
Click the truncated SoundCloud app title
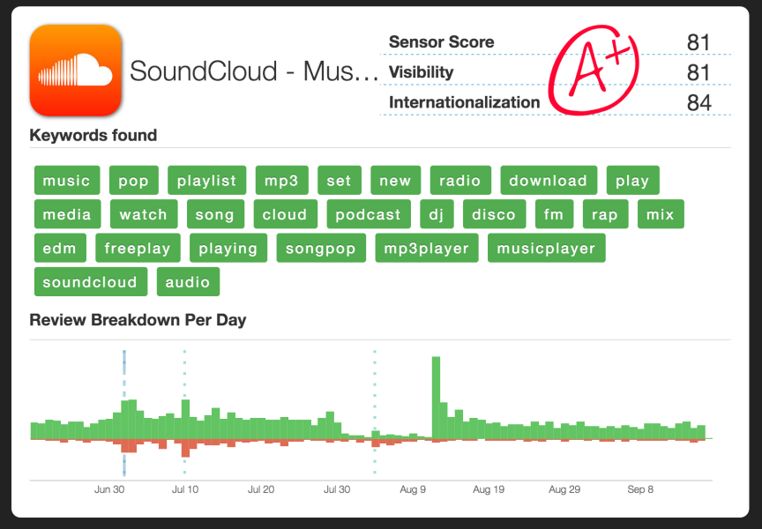point(254,71)
